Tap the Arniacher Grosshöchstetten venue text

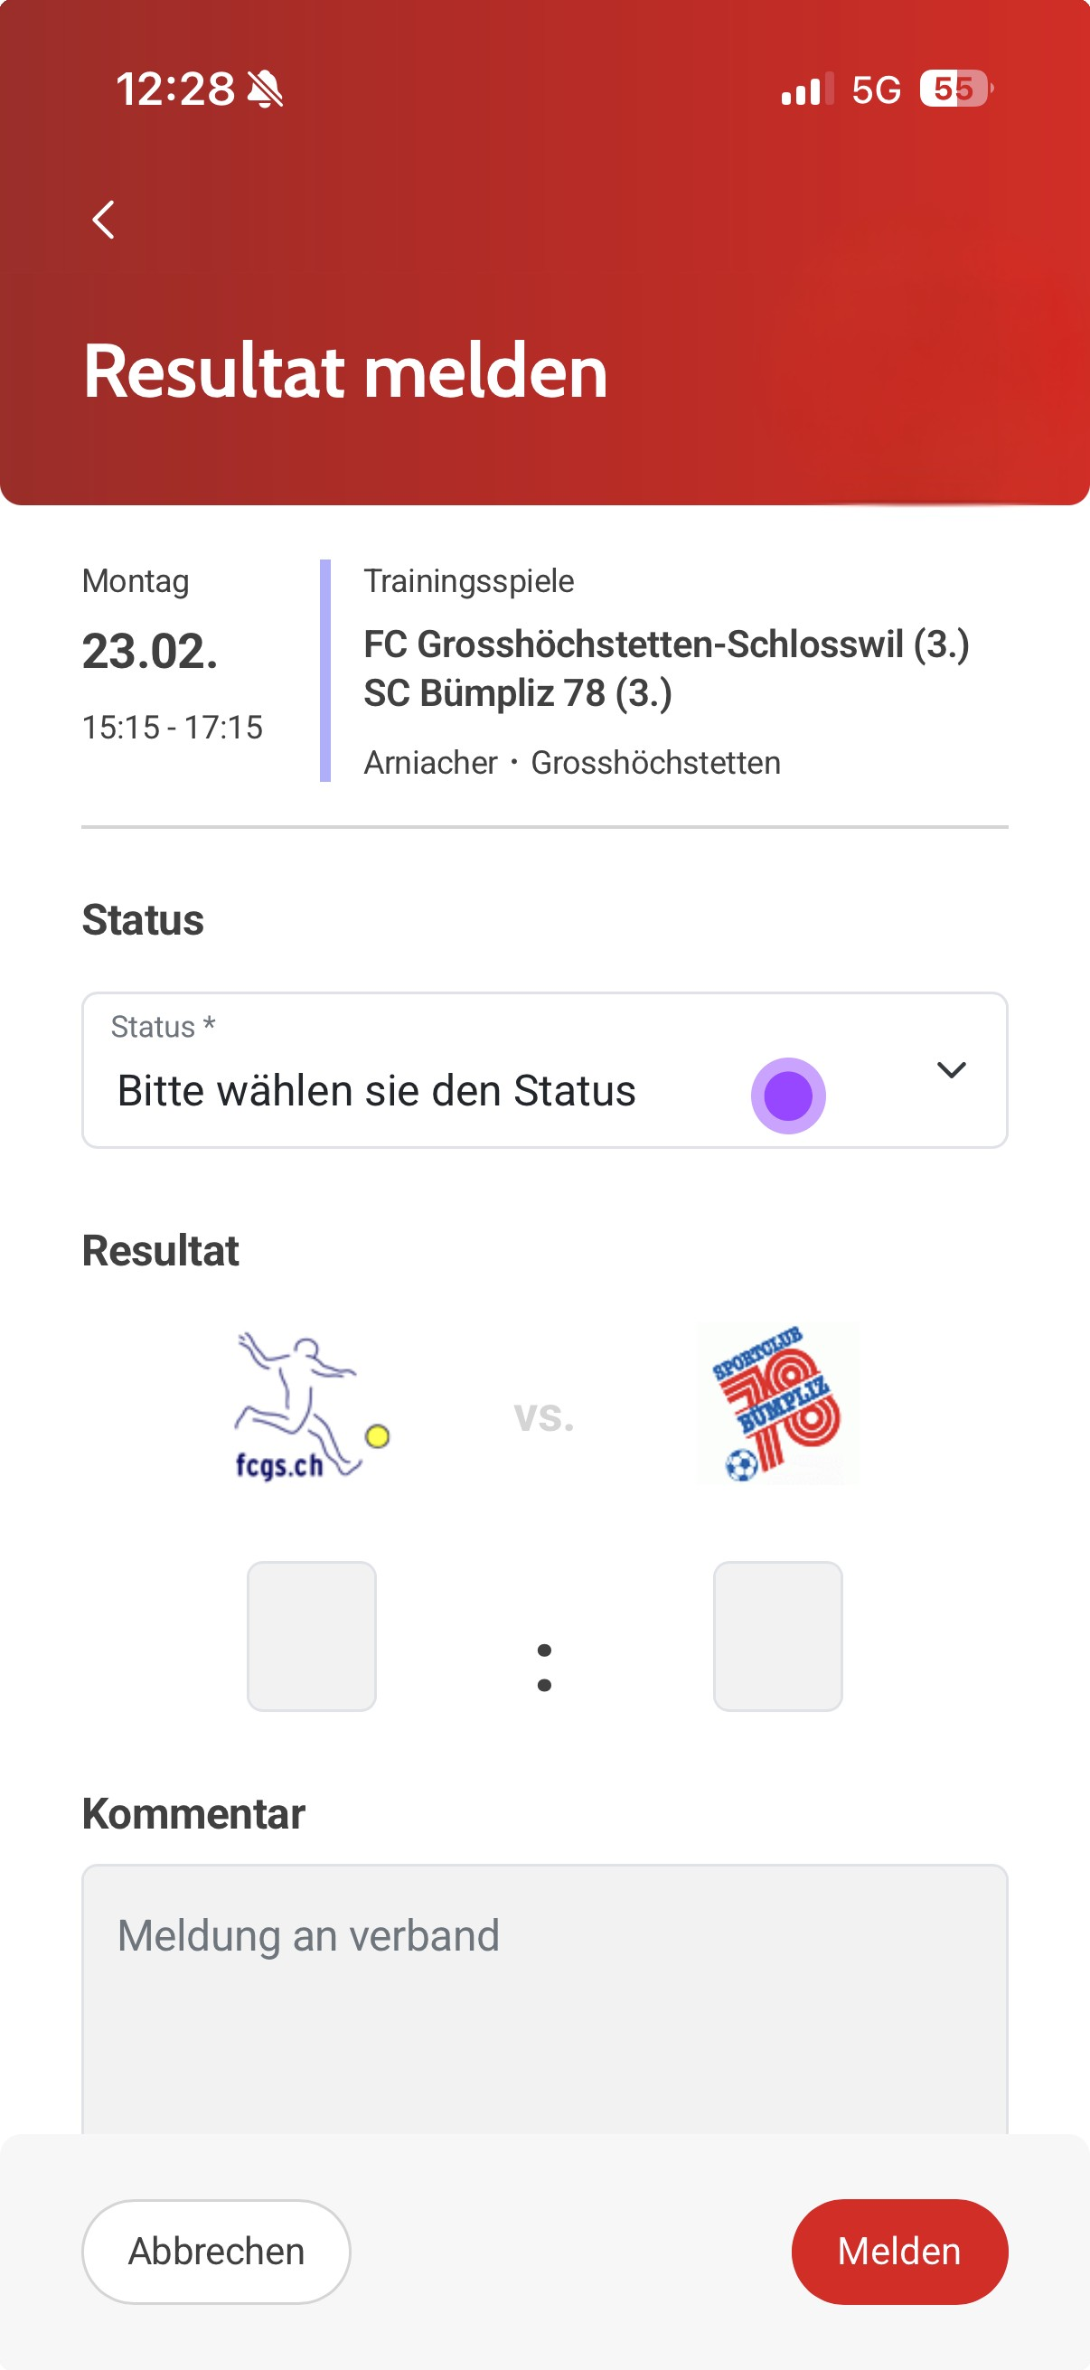(572, 763)
